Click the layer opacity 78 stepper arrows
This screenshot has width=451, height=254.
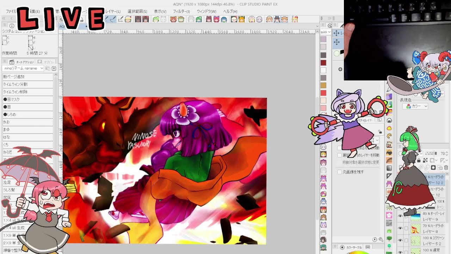pyautogui.click(x=447, y=153)
